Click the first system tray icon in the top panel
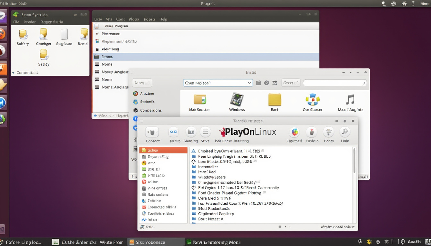The width and height of the screenshot is (431, 246). [383, 4]
